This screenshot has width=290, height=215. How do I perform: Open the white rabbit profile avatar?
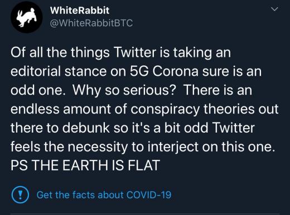tap(27, 17)
